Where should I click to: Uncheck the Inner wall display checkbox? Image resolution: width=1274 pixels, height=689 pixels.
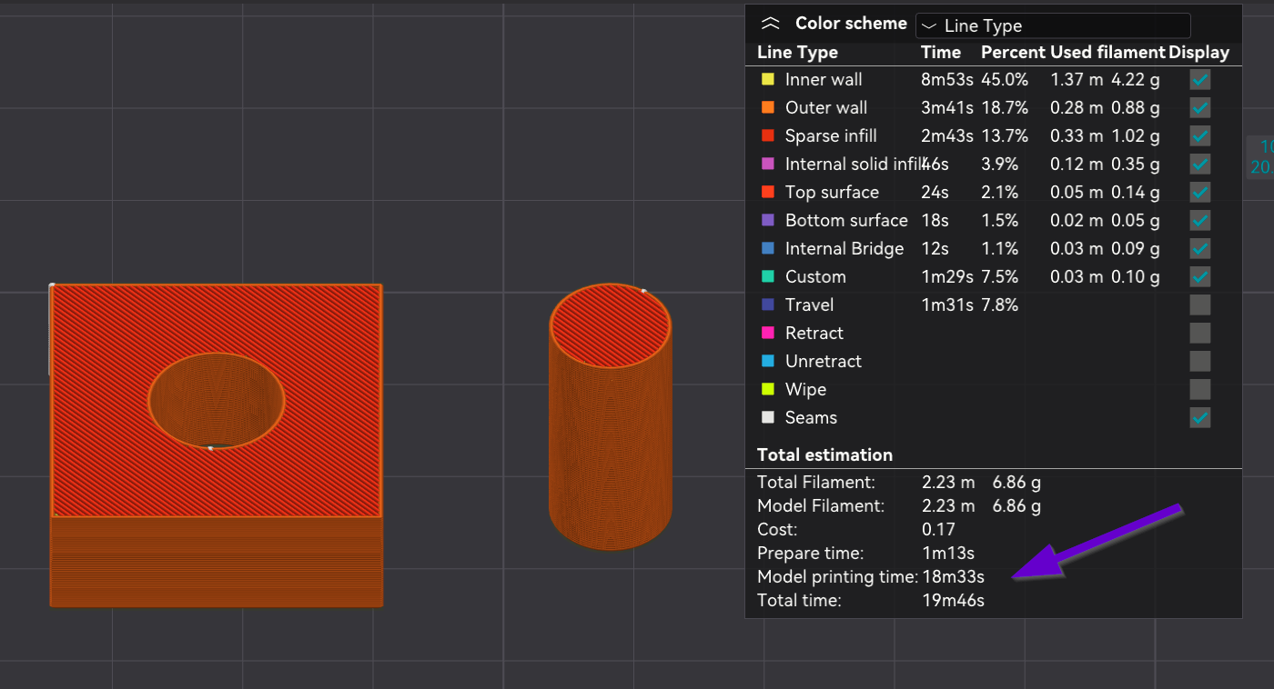(1200, 79)
